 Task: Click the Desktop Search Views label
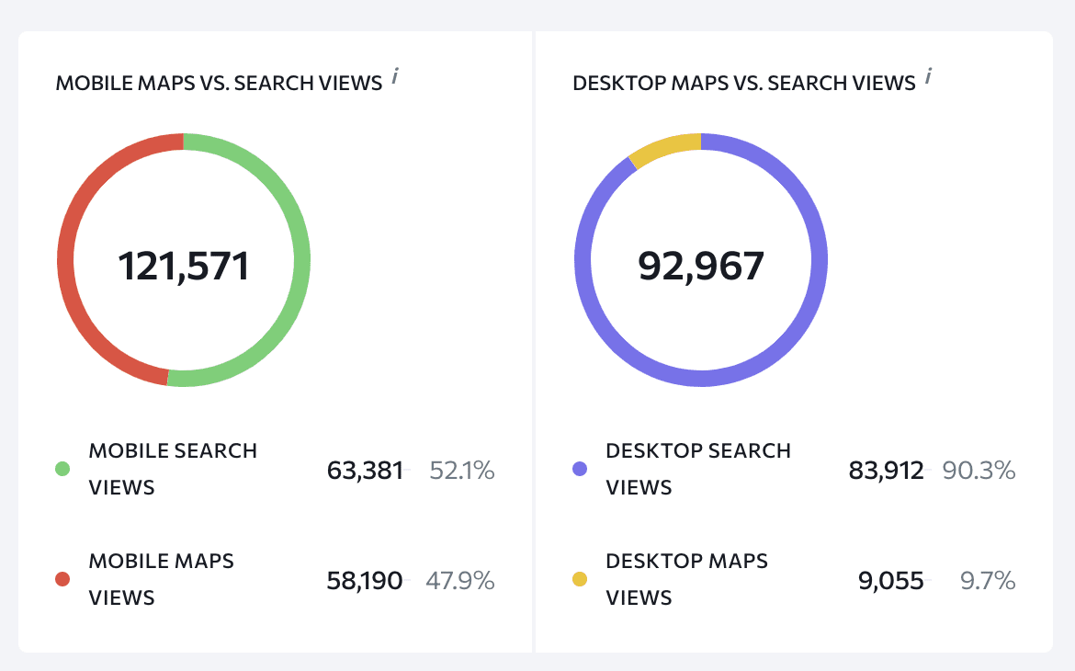click(x=698, y=470)
